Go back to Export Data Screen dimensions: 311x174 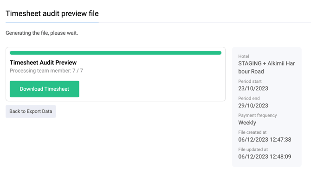tap(31, 112)
